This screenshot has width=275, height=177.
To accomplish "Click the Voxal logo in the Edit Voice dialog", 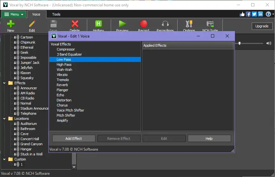I will (54, 36).
